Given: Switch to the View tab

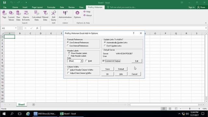Looking at the screenshot, I should coord(81,7).
